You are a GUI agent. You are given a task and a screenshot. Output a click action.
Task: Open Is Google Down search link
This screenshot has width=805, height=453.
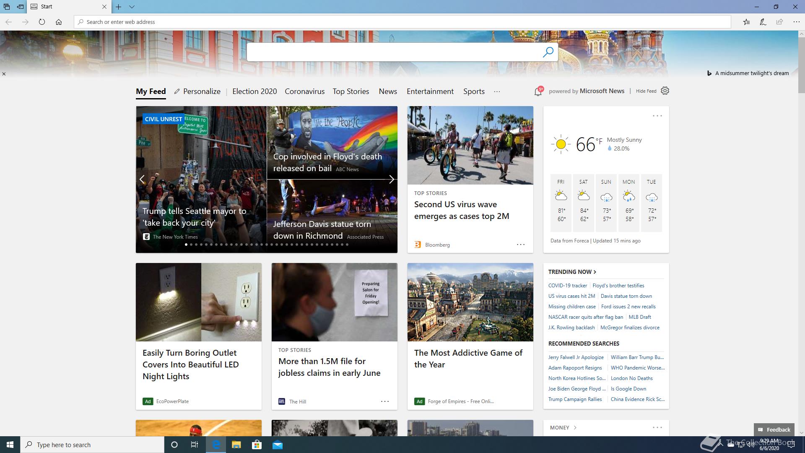628,389
